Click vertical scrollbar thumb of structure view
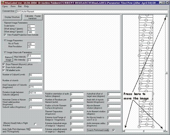170x135 pixels. [x=166, y=73]
